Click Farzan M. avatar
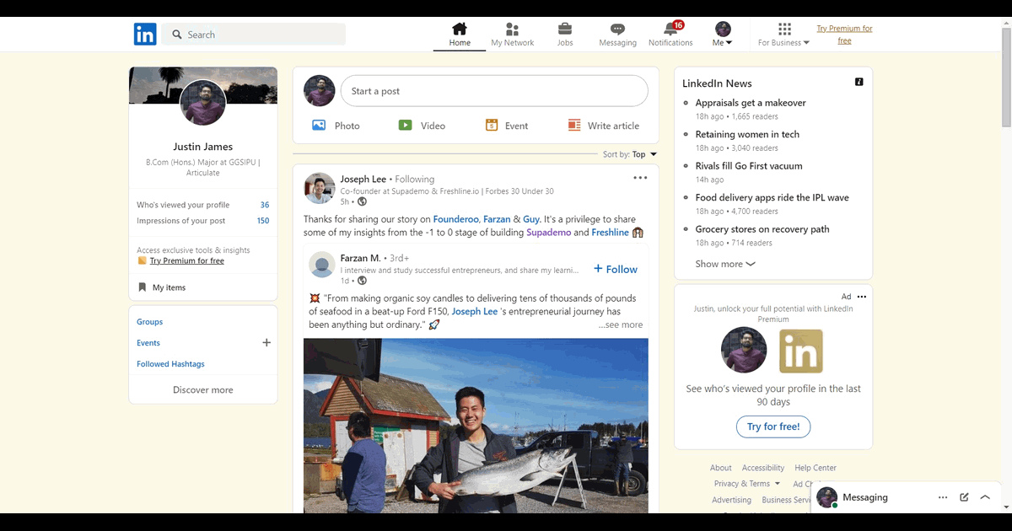 322,265
